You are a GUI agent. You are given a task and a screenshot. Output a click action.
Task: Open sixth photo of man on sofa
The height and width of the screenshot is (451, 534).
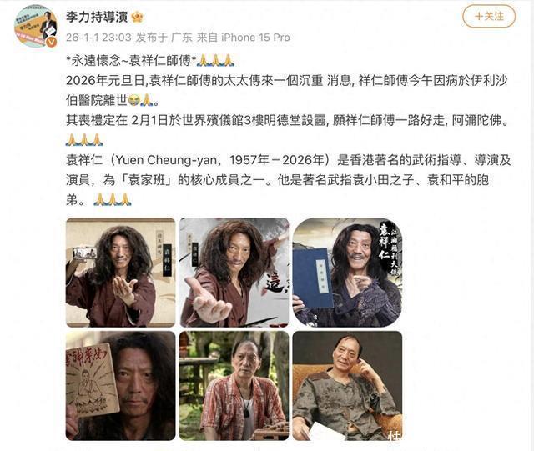tap(347, 386)
